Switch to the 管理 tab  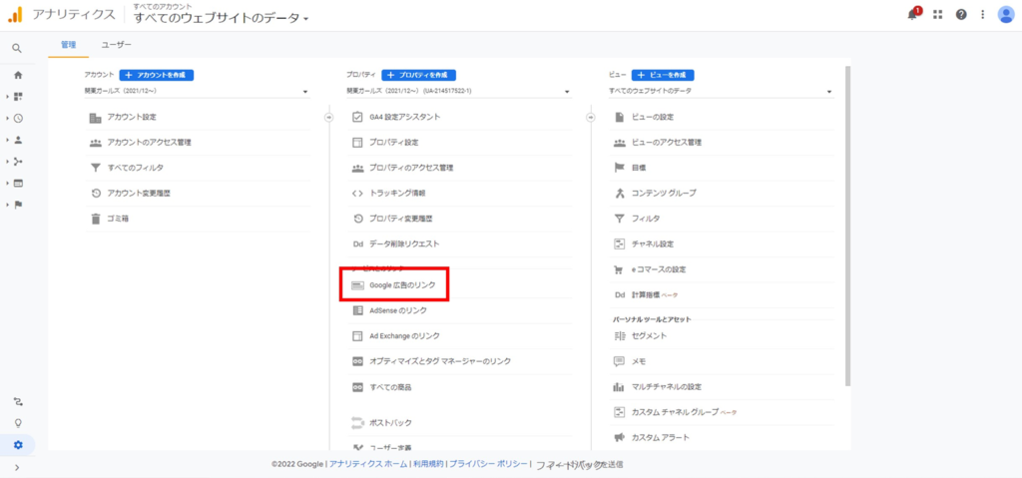coord(69,45)
